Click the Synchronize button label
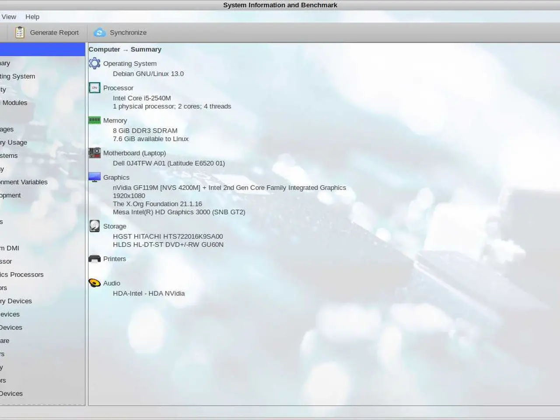Image resolution: width=560 pixels, height=420 pixels. [x=128, y=32]
